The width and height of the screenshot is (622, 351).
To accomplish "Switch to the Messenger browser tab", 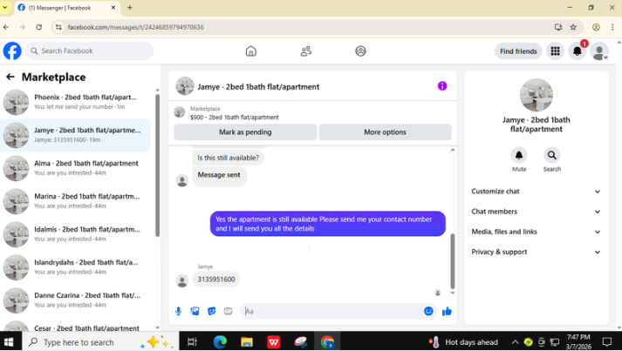I will [67, 8].
